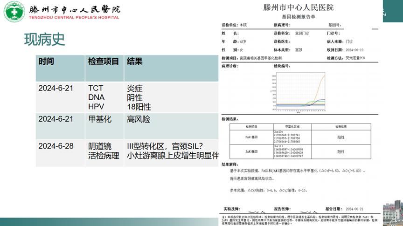The width and height of the screenshot is (403, 226).
Task: Select the age value '48岁'
Action: pos(243,41)
